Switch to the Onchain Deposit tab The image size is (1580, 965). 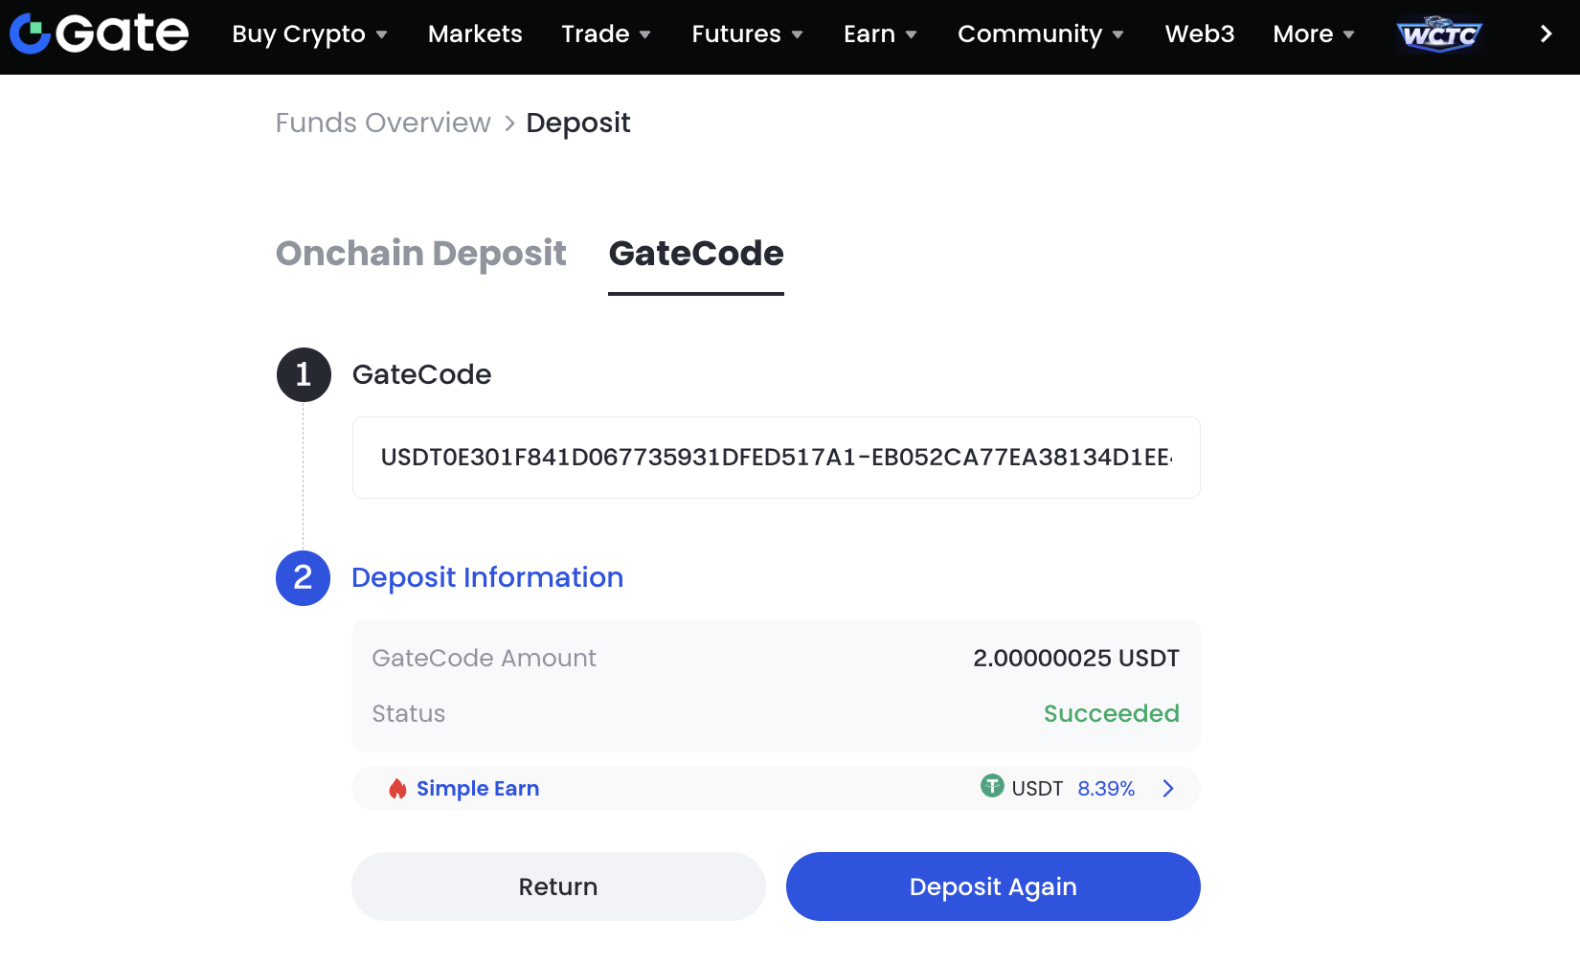pos(421,254)
